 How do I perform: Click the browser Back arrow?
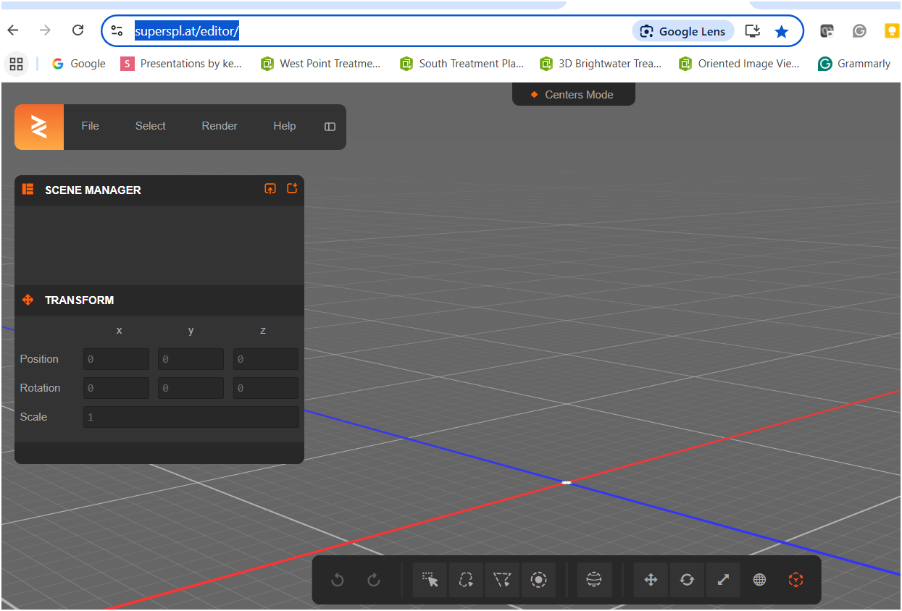(13, 30)
